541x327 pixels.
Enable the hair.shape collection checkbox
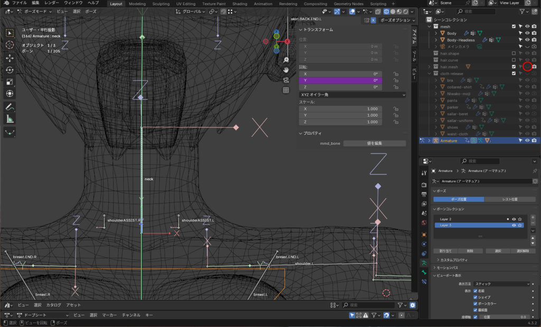514,53
